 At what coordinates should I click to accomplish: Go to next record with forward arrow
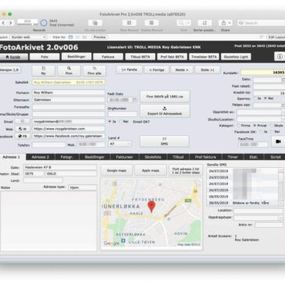pyautogui.click(x=10, y=23)
